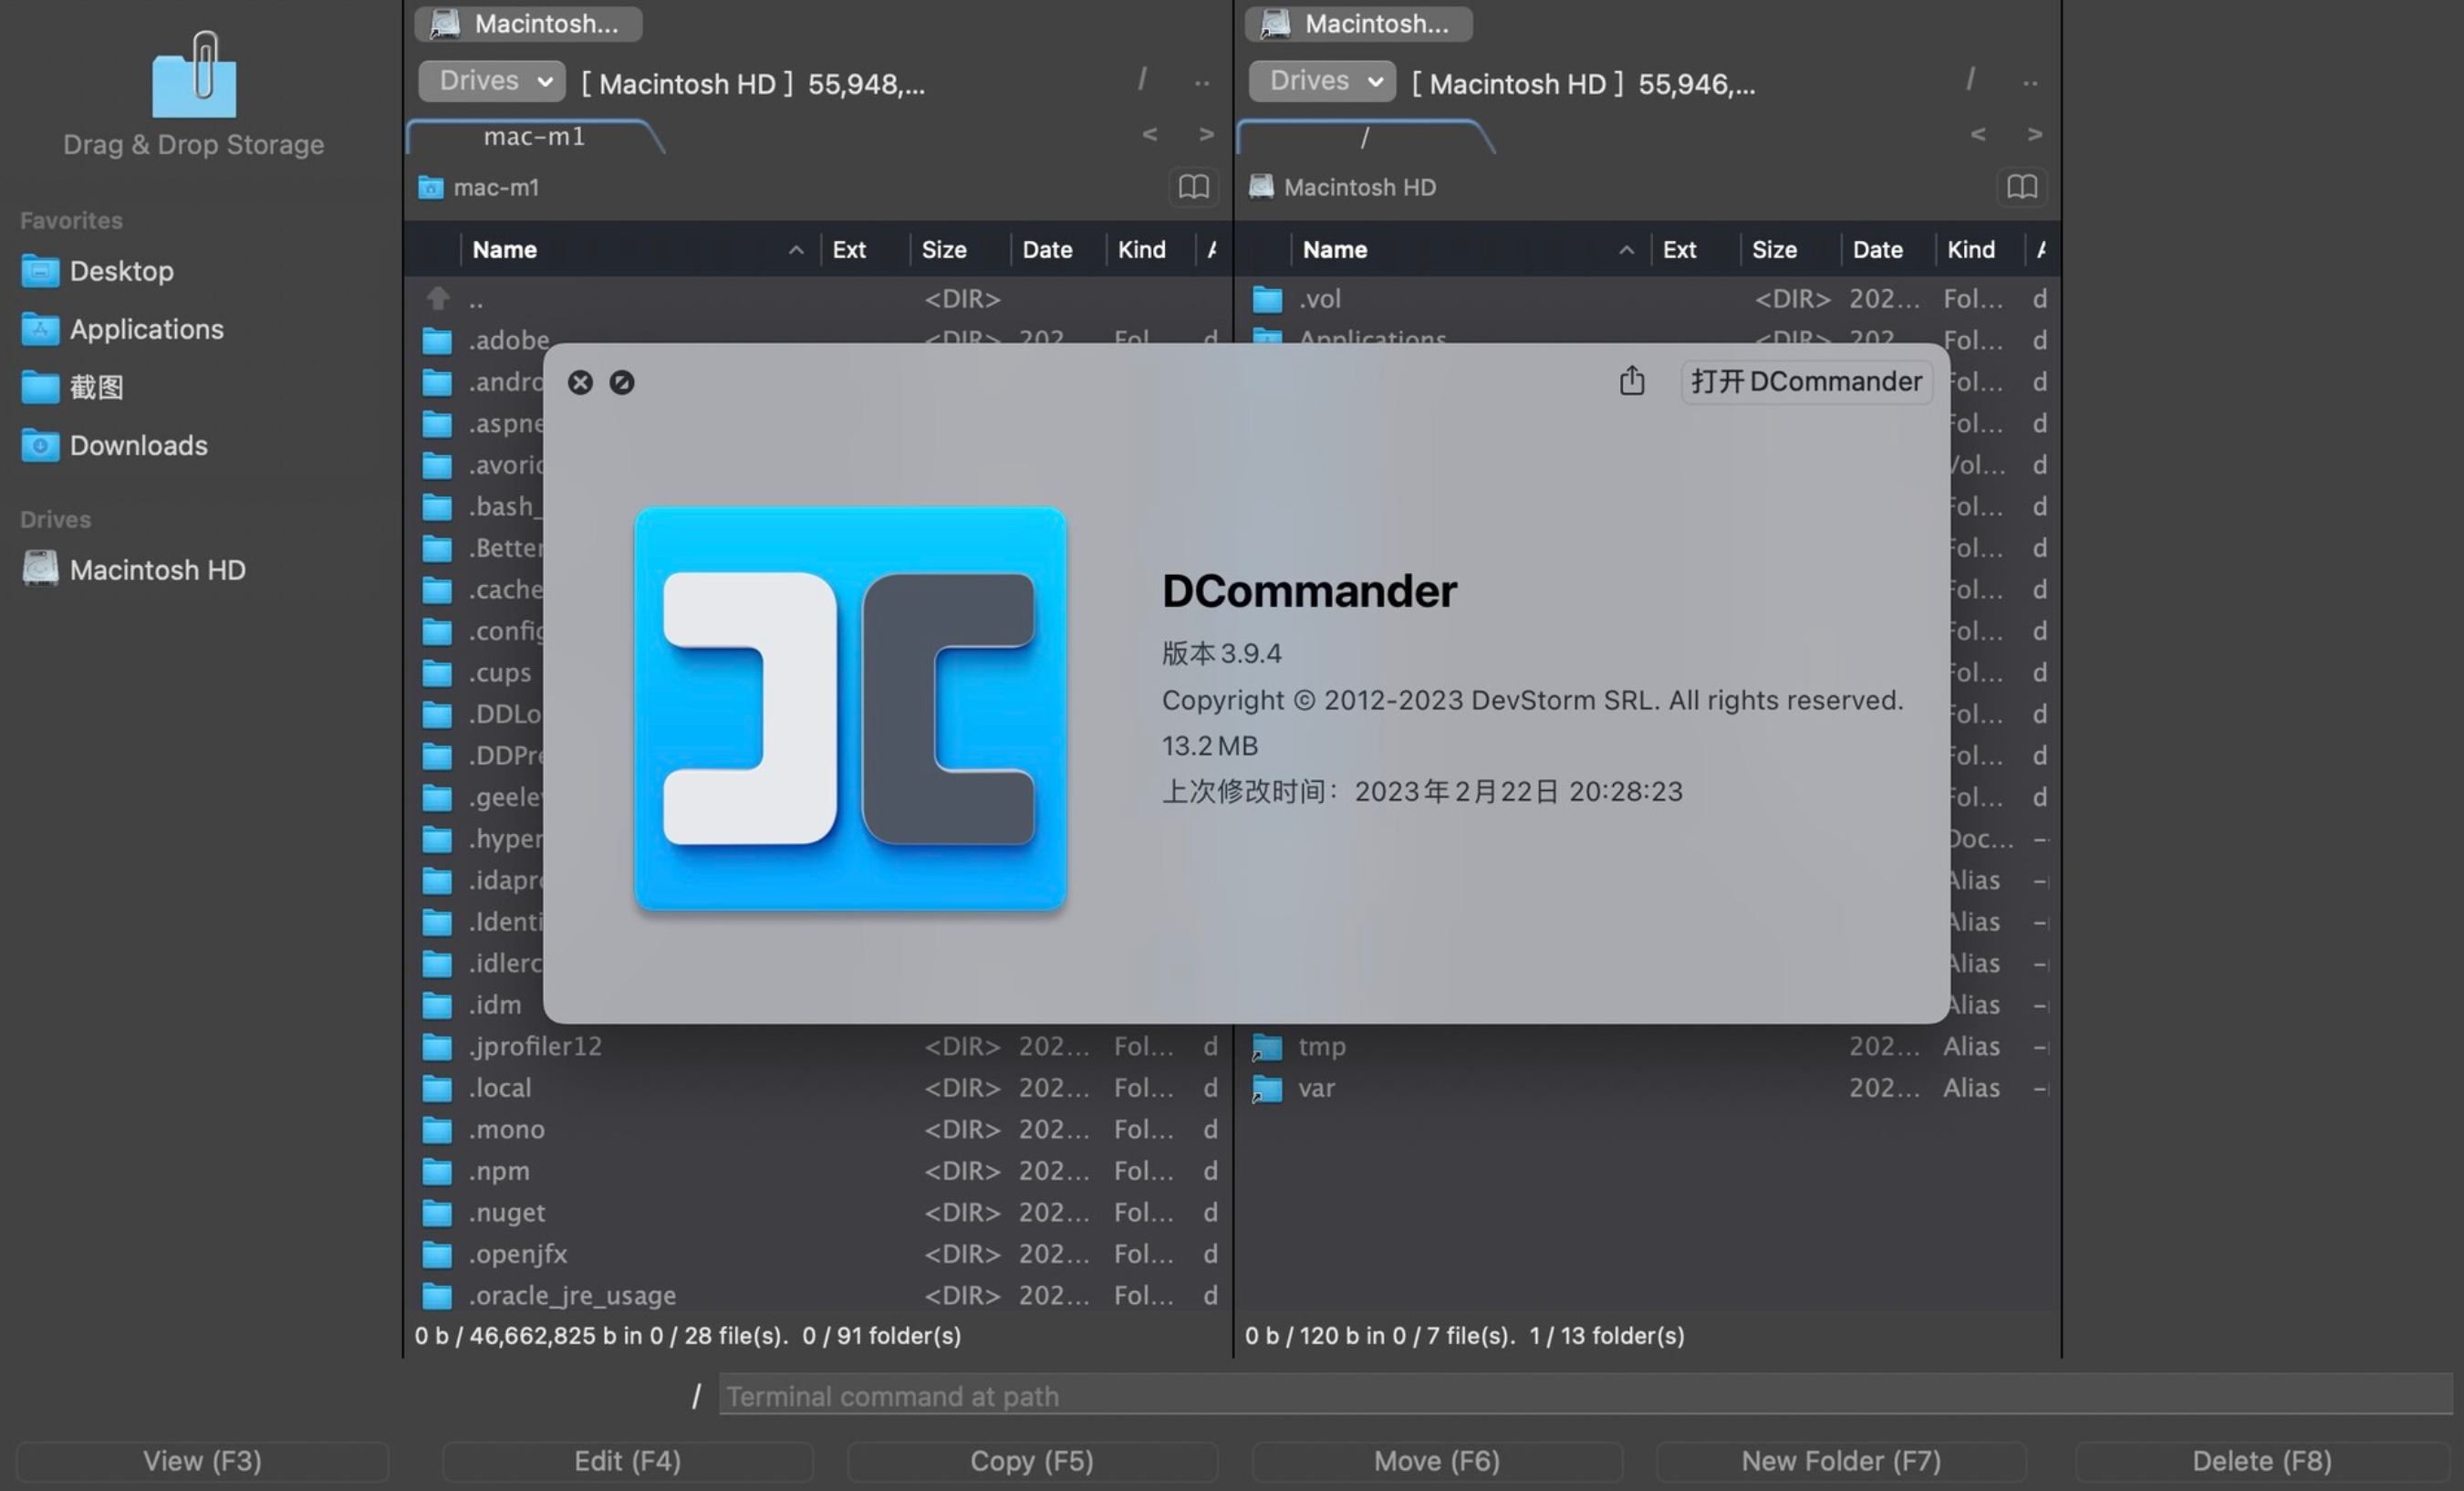Go to parent folder in right pane
This screenshot has height=1491, width=2464.
pos(2030,82)
